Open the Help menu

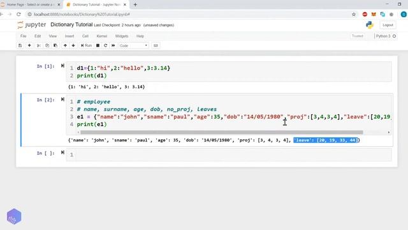coord(140,36)
